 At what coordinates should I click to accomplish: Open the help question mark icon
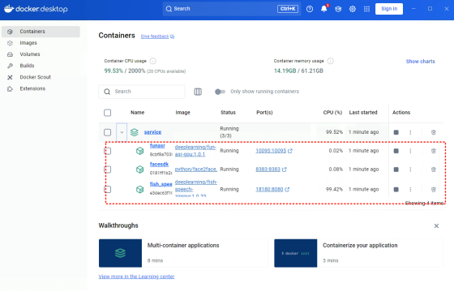pyautogui.click(x=310, y=9)
